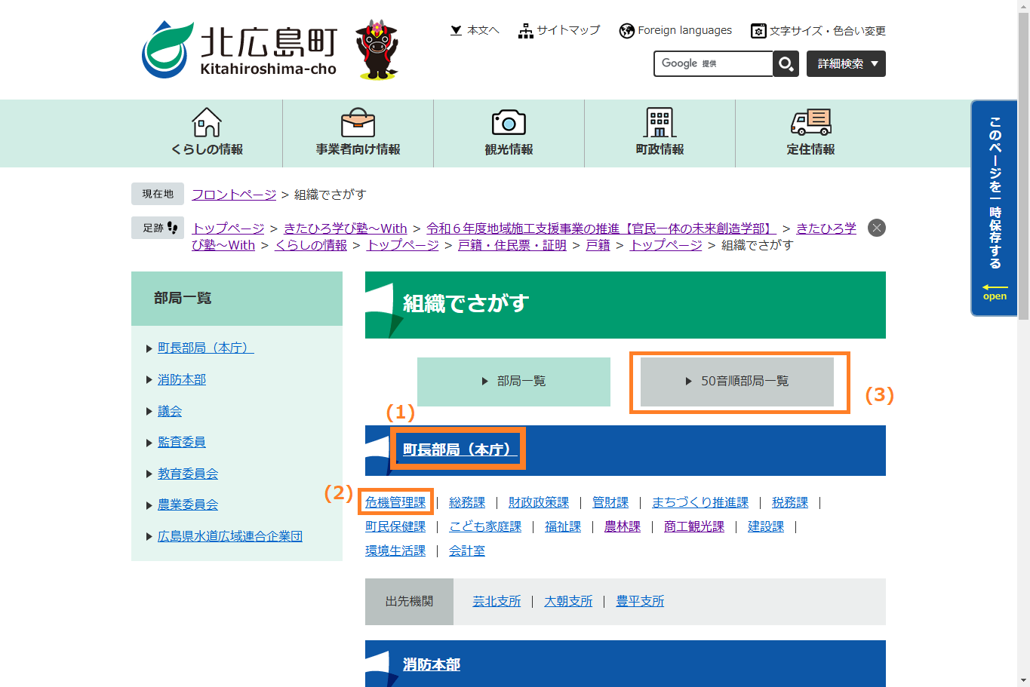Open 福祉課 department link

pyautogui.click(x=563, y=526)
